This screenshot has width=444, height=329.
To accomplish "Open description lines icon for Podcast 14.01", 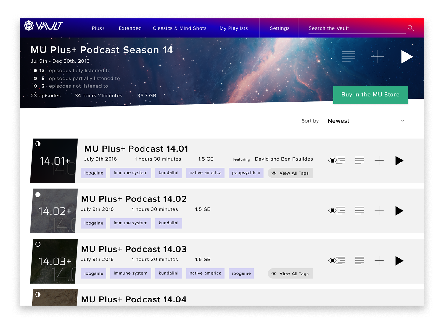I will click(x=360, y=160).
